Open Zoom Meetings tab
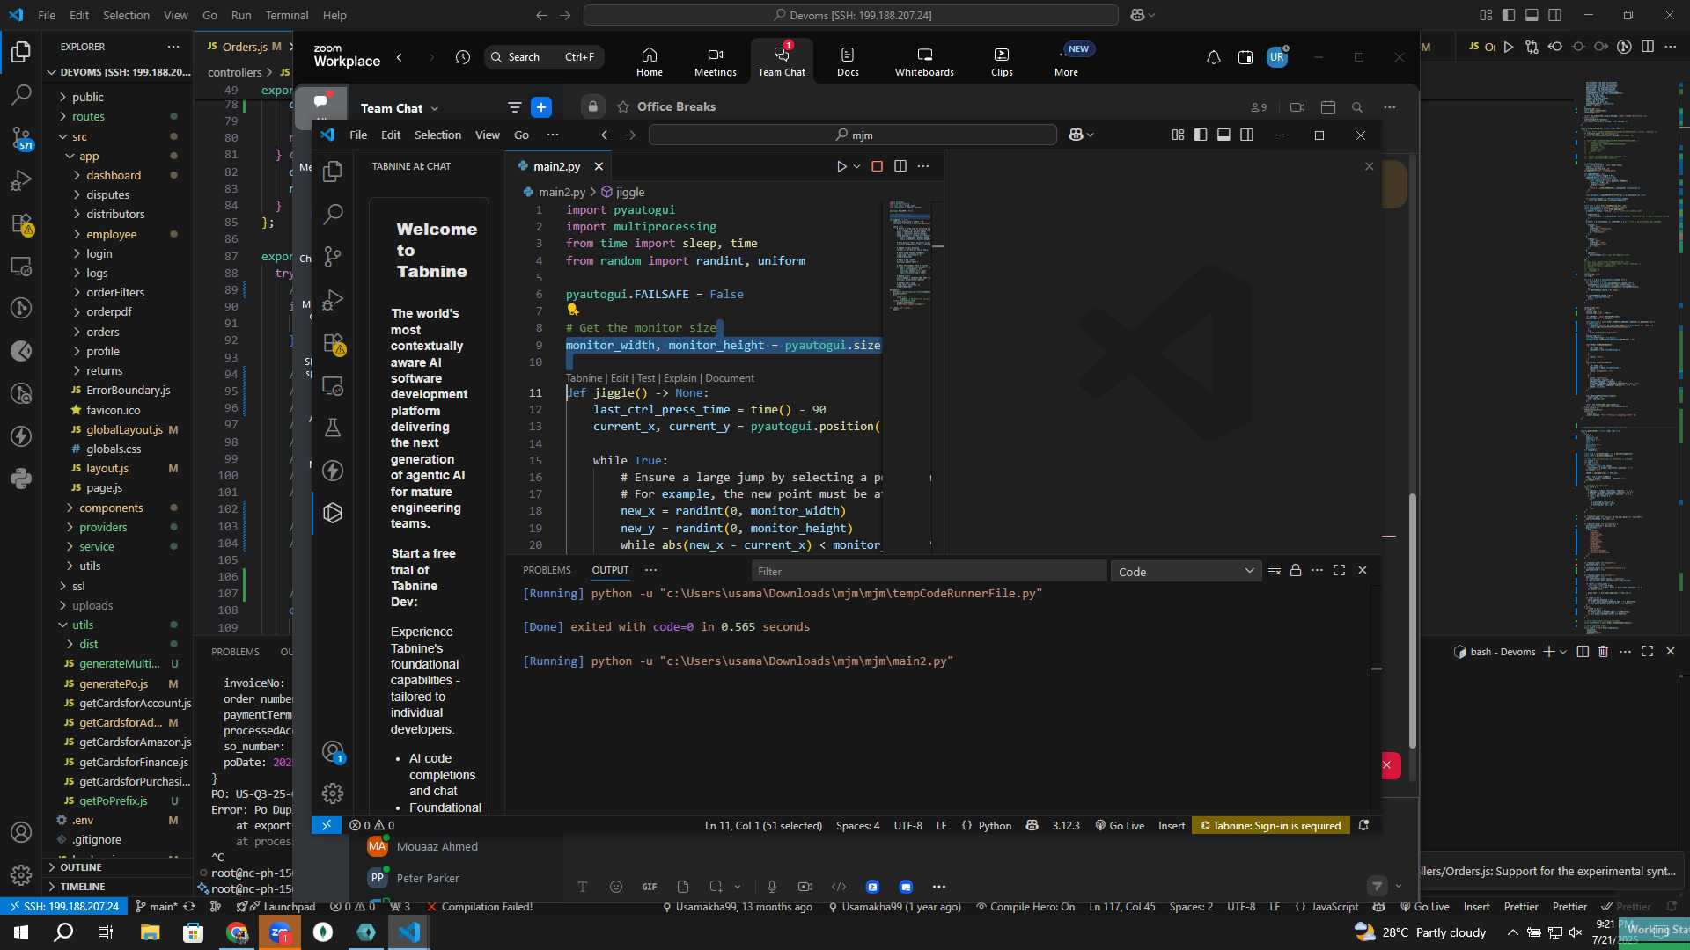1690x950 pixels. pos(715,61)
